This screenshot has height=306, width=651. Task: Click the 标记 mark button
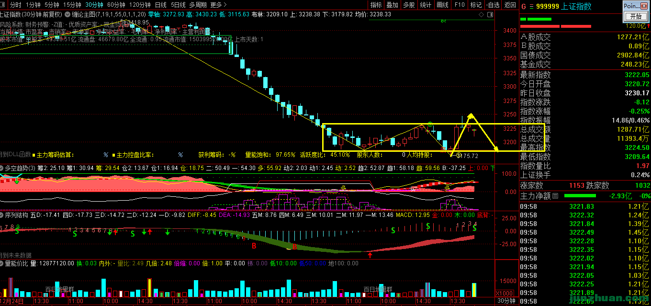476,5
